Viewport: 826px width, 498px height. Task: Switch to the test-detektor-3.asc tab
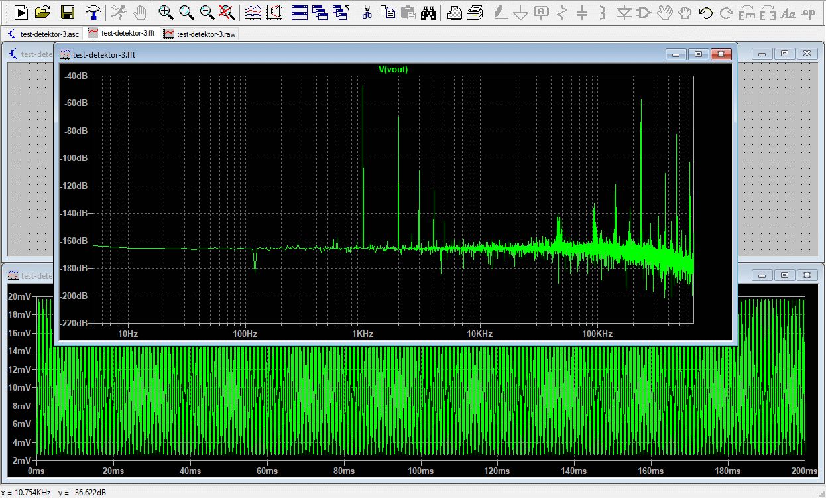pyautogui.click(x=44, y=34)
